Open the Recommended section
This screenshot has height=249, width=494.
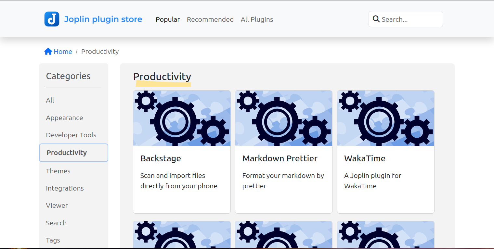coord(210,19)
